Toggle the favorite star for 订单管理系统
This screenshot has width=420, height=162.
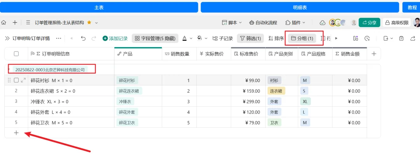[x=89, y=23]
